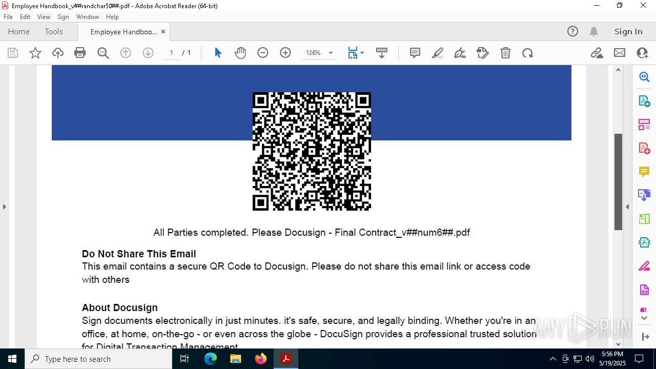Screen dimensions: 656x369
Task: Open the Window menu
Action: coord(88,17)
